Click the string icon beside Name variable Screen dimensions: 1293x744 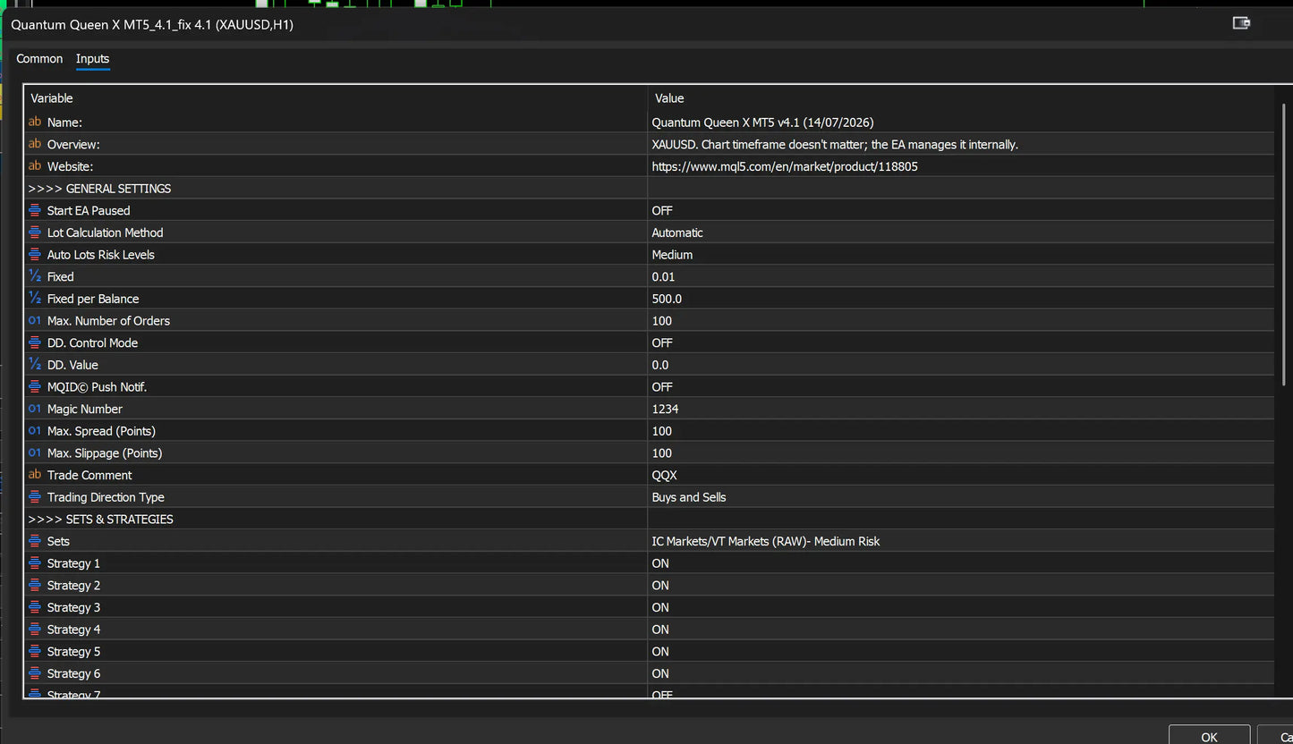coord(35,122)
